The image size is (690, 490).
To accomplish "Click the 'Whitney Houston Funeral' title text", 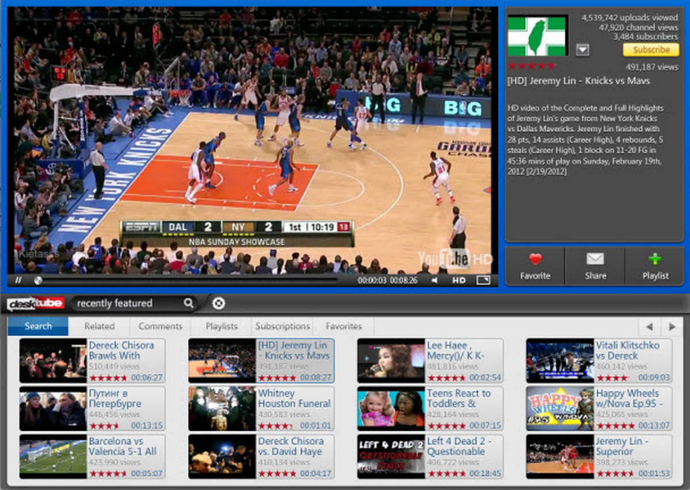I will point(294,399).
